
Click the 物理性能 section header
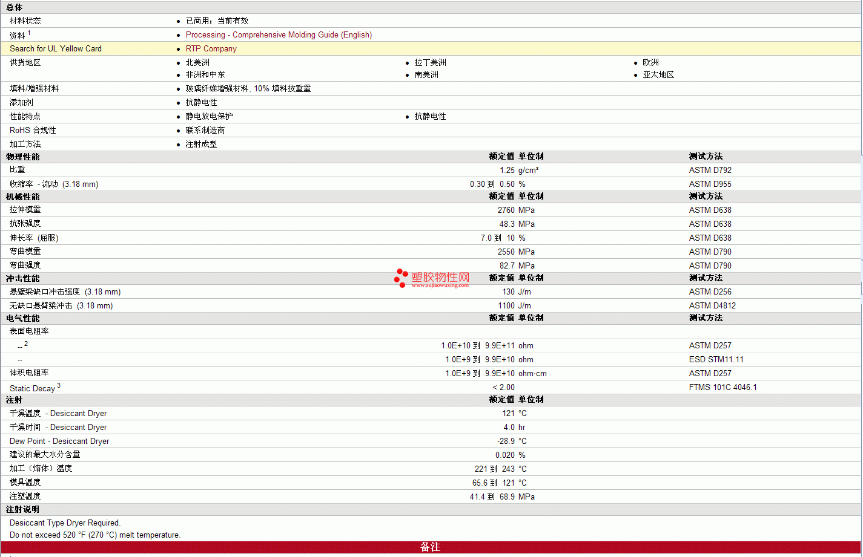[23, 157]
